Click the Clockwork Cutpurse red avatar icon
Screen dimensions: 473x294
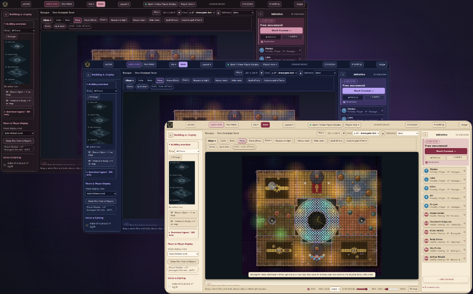pos(426,223)
